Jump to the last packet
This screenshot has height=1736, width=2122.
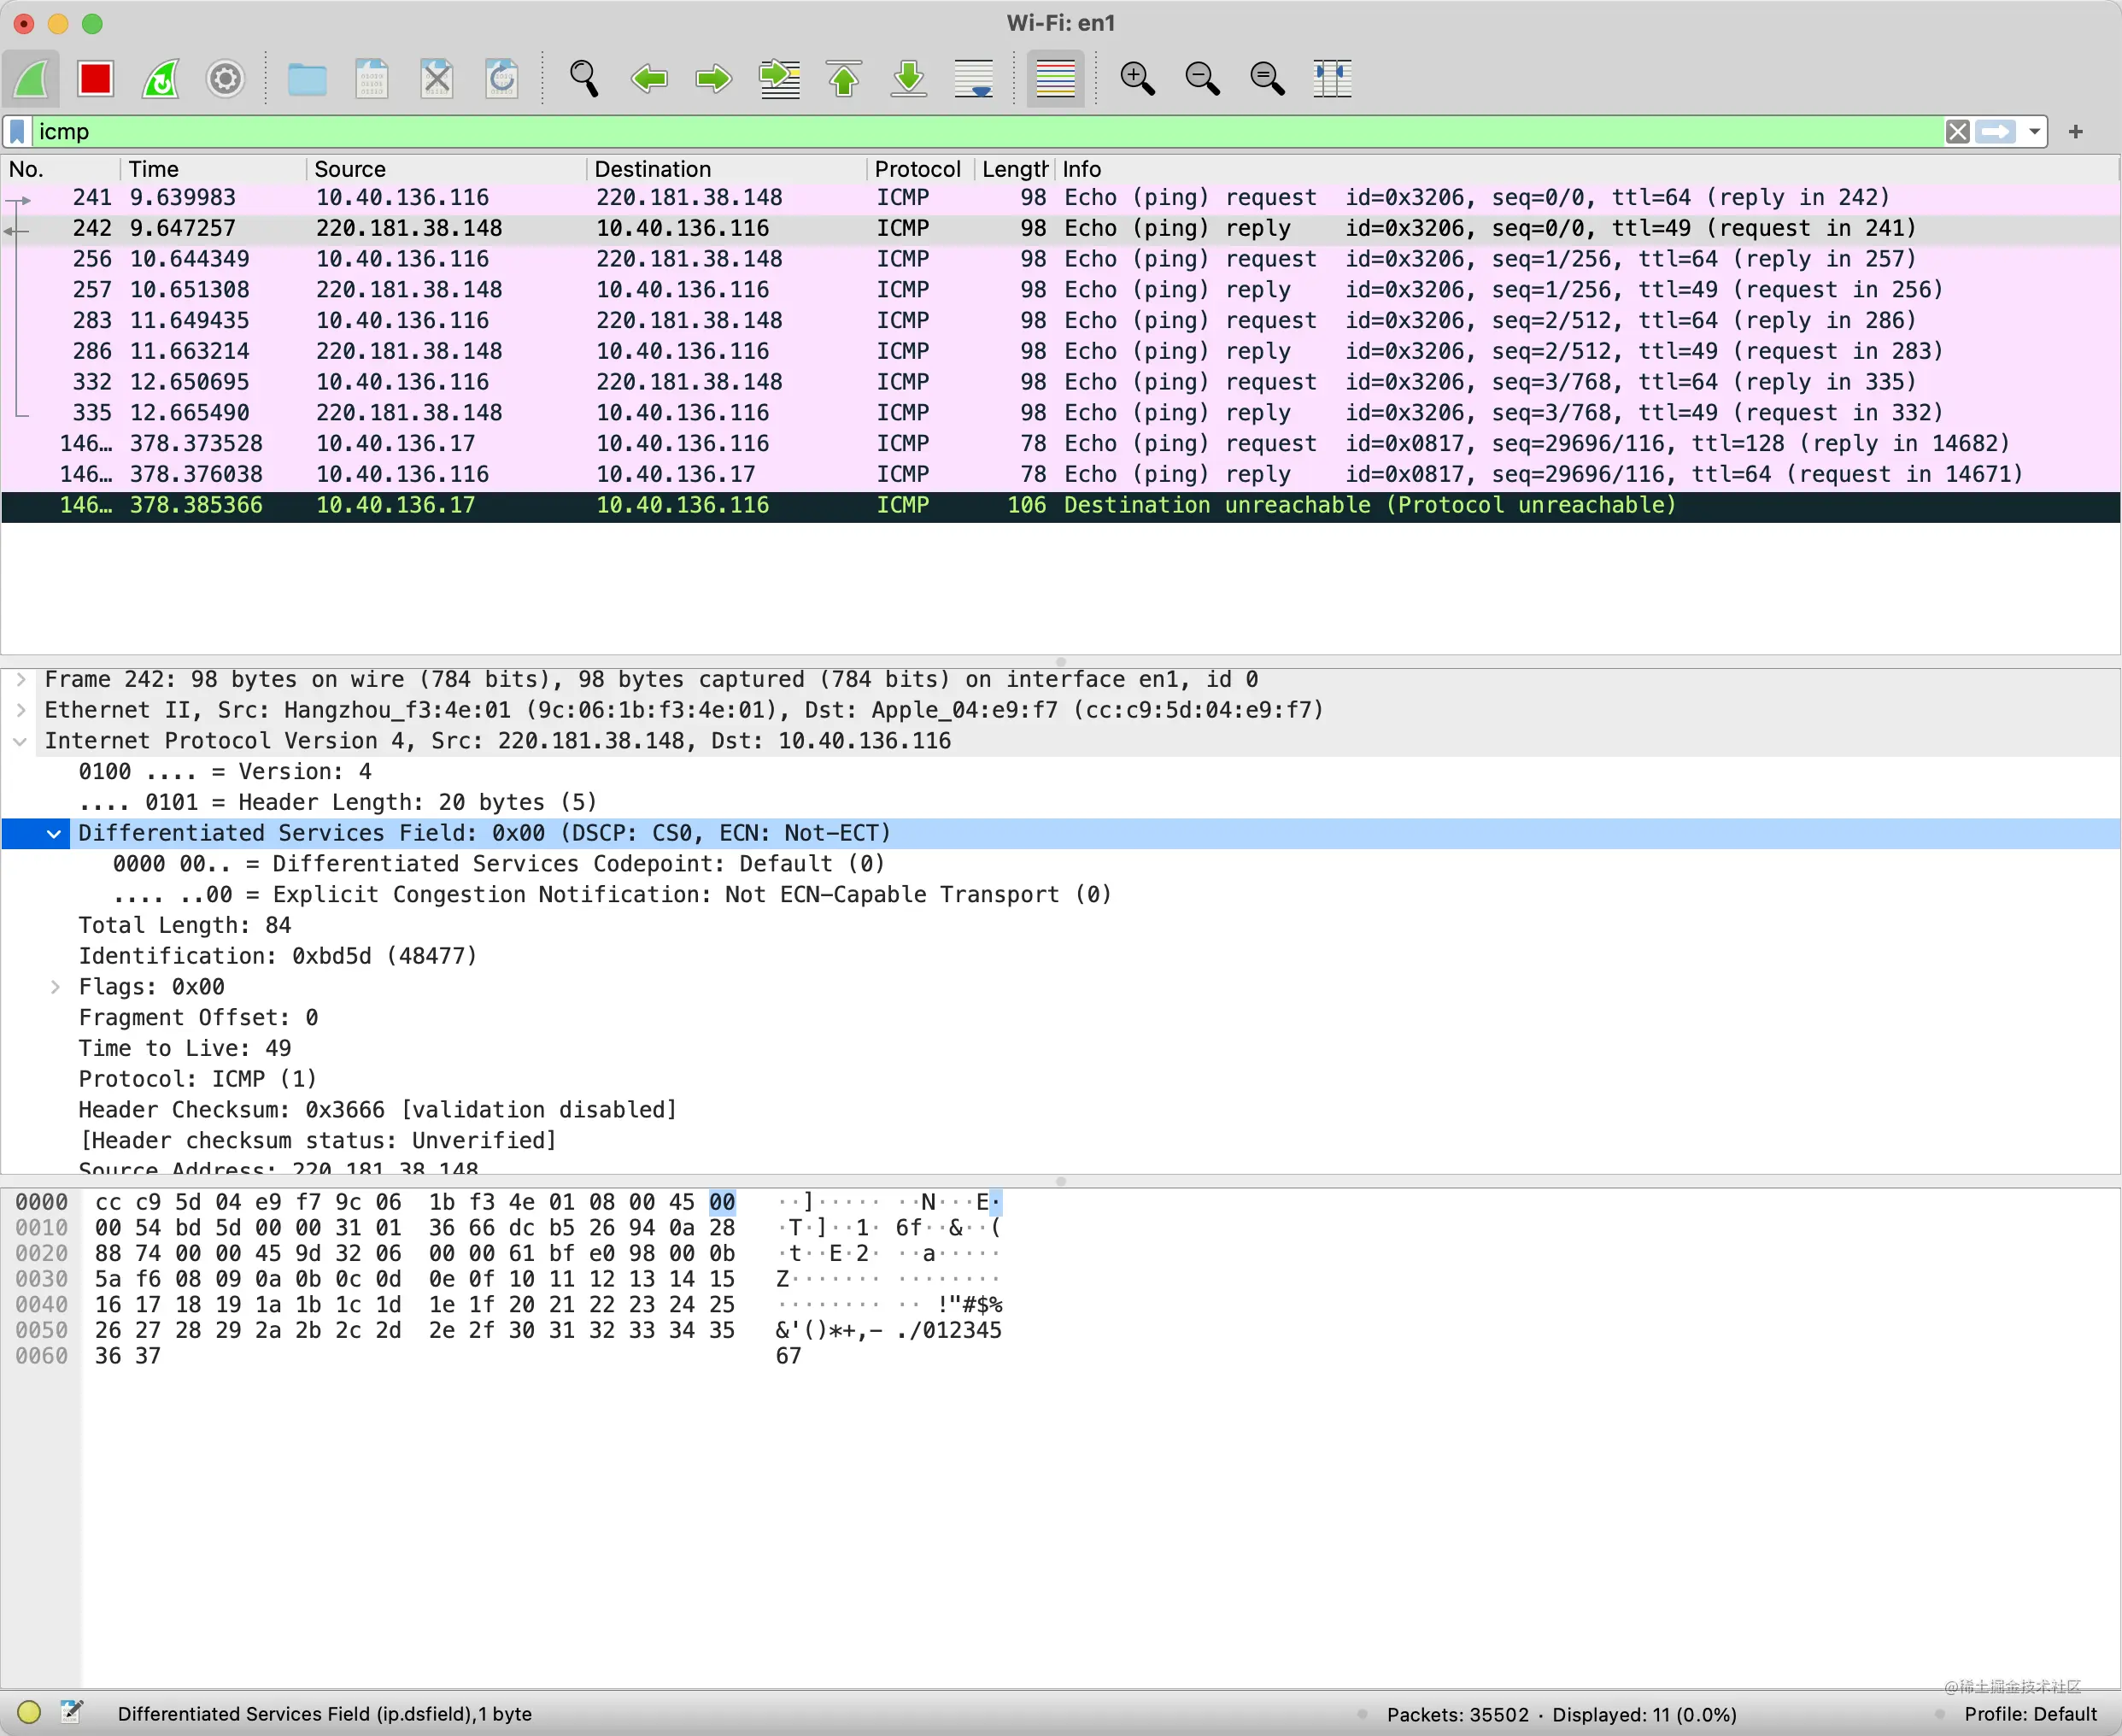tap(909, 78)
